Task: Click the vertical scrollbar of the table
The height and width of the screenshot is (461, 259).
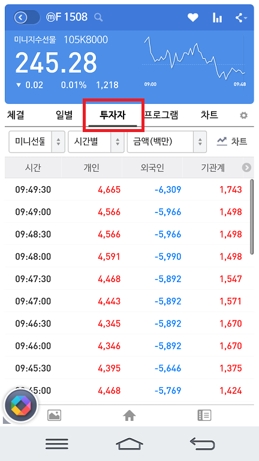Action: pyautogui.click(x=252, y=217)
